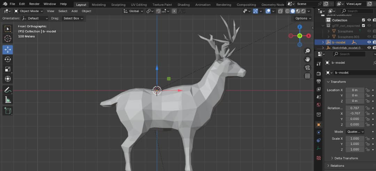Open the Render properties tab
This screenshot has height=171, width=376.
[x=319, y=73]
